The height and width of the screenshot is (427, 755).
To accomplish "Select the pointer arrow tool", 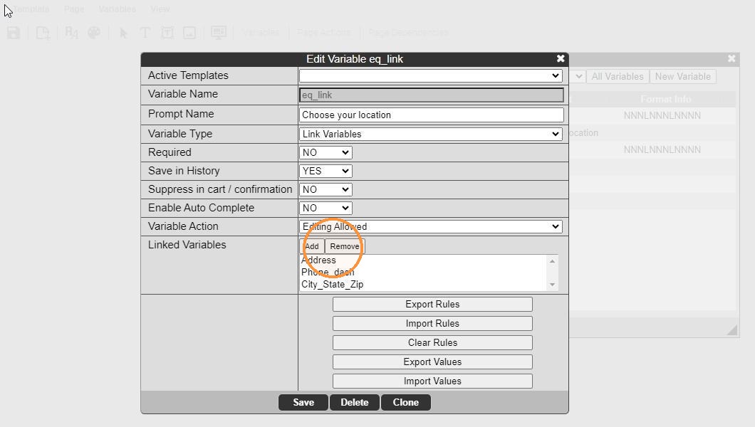I will click(x=123, y=33).
